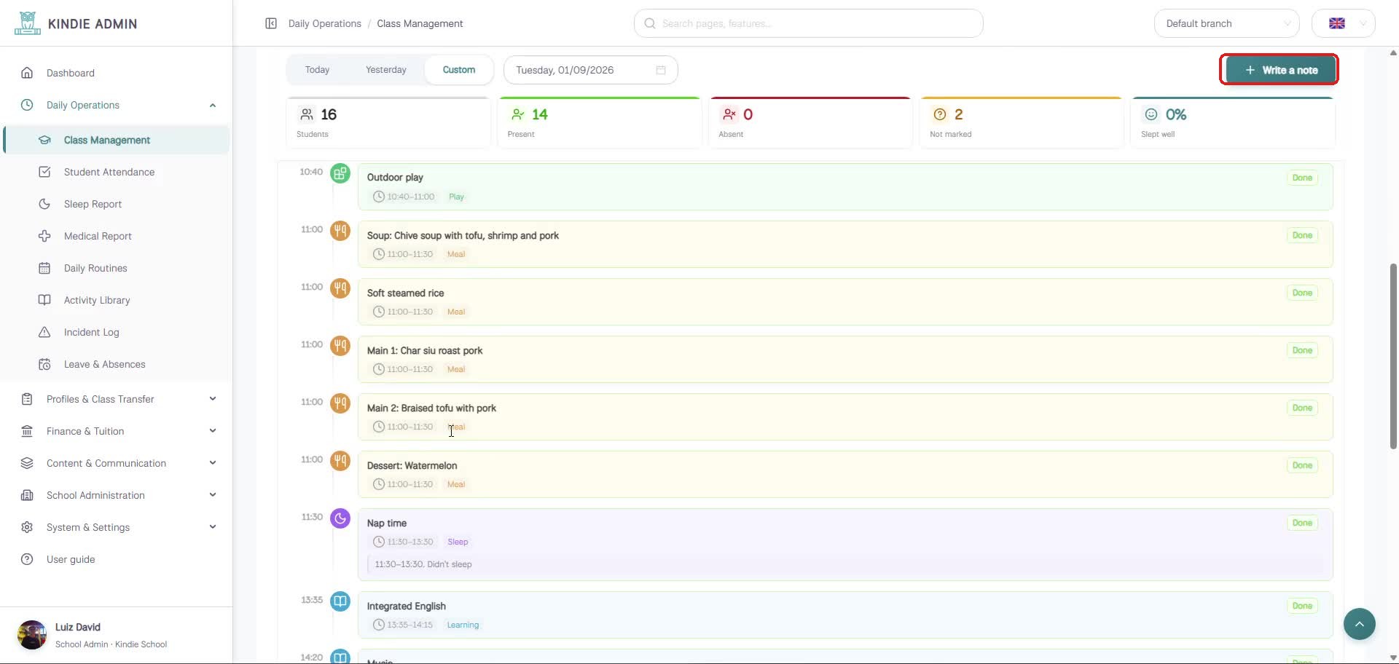1399x664 pixels.
Task: Click the meal icon beside Dessert: Watermelon
Action: click(340, 461)
